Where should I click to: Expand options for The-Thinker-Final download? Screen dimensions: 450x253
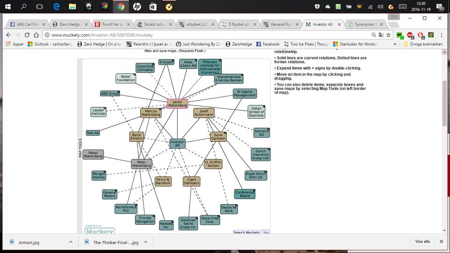(145, 242)
